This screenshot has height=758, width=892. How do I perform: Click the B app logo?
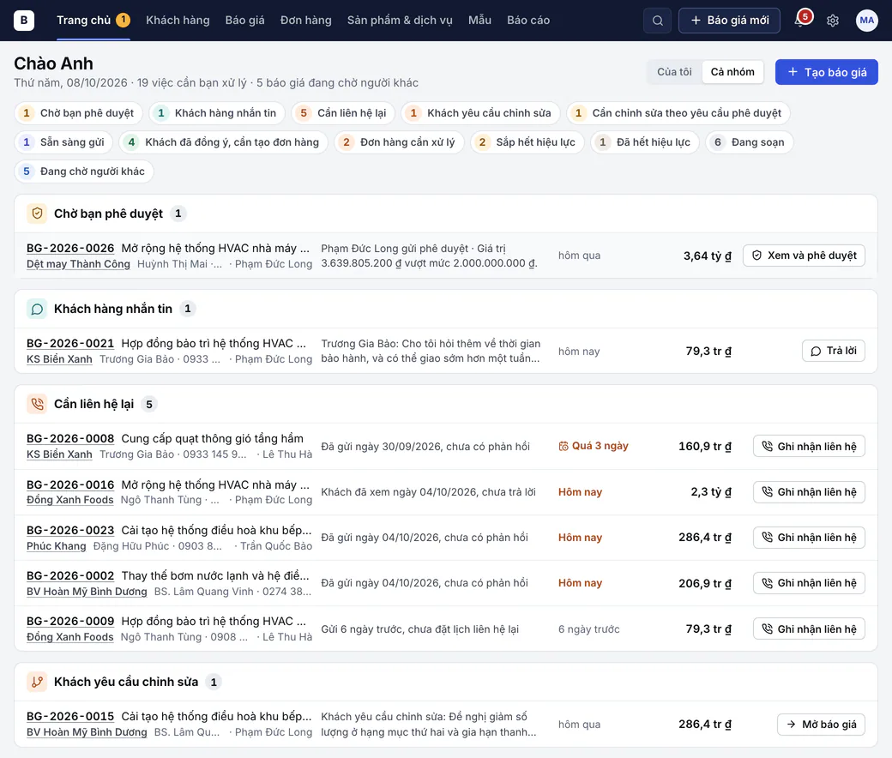coord(24,20)
